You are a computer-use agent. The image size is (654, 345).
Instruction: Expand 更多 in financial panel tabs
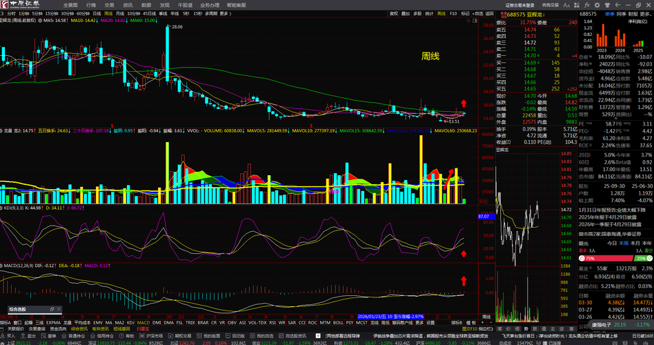pyautogui.click(x=646, y=14)
